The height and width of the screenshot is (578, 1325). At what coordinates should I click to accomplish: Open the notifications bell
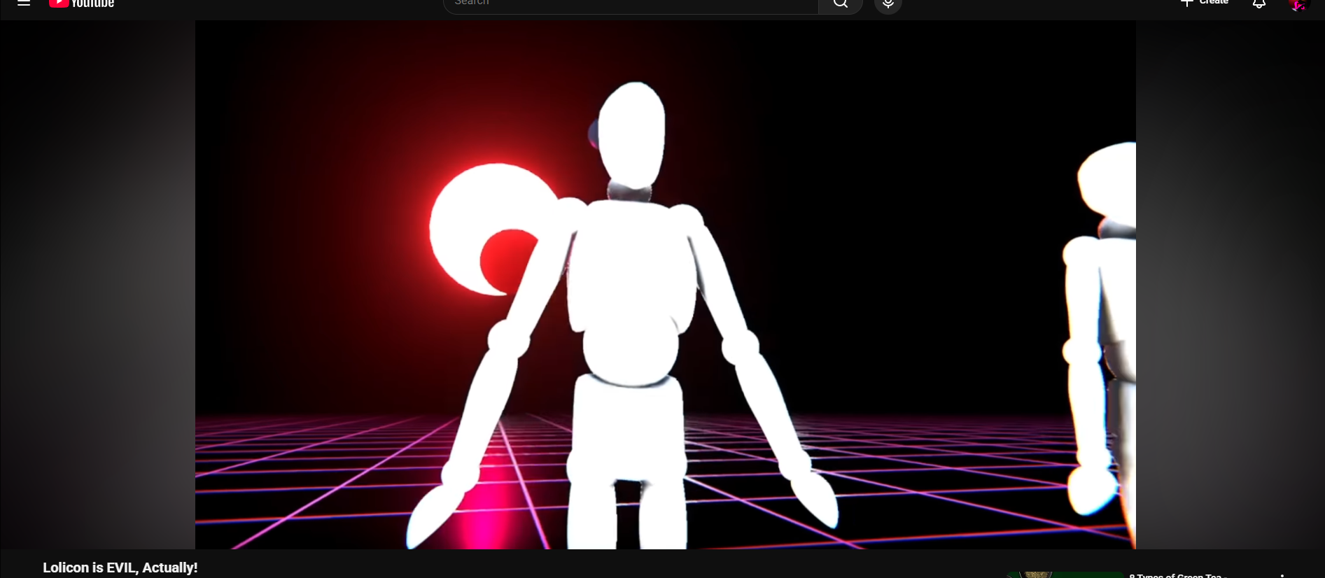pyautogui.click(x=1259, y=4)
